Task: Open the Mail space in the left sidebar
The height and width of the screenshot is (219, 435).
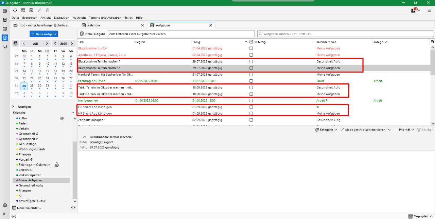Action: pyautogui.click(x=5, y=11)
